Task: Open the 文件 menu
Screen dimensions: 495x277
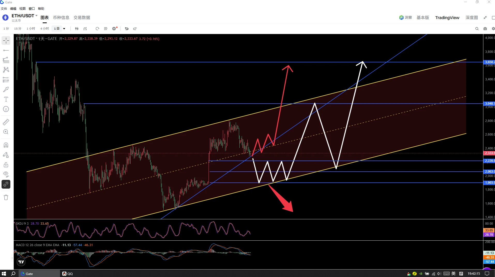Action: pos(4,9)
